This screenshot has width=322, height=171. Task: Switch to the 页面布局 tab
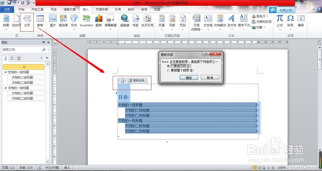pyautogui.click(x=102, y=9)
